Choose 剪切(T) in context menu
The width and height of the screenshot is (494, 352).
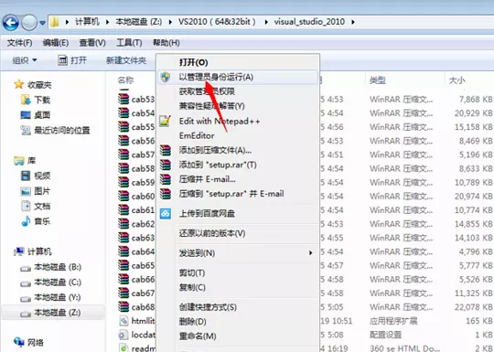[x=192, y=273]
